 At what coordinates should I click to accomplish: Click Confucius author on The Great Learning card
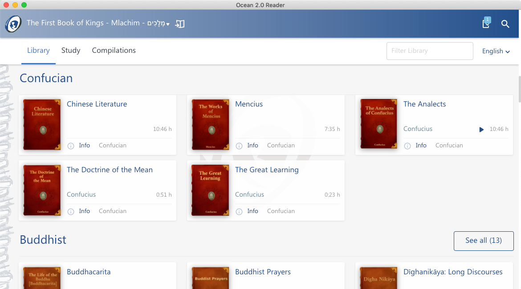(x=249, y=194)
